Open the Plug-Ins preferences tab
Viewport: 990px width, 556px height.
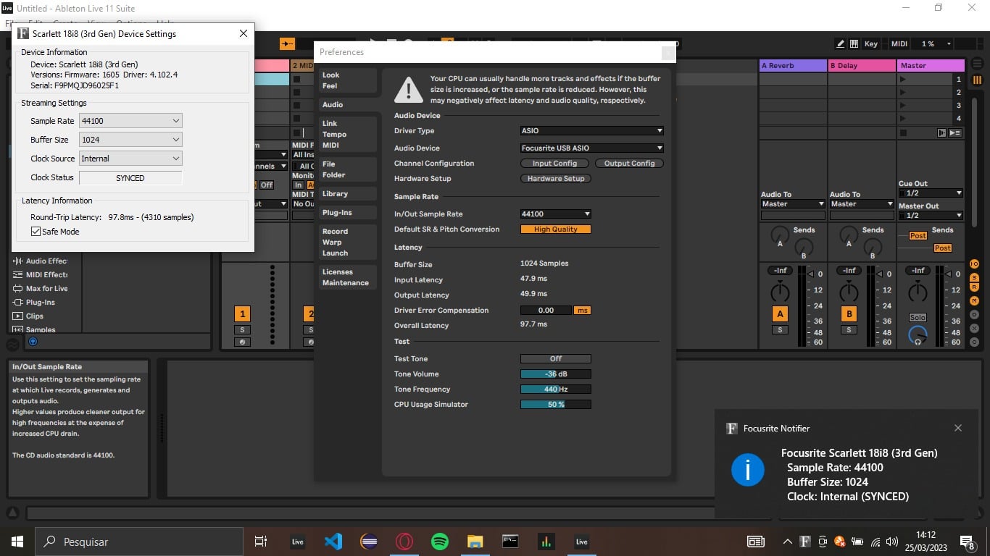pyautogui.click(x=337, y=213)
